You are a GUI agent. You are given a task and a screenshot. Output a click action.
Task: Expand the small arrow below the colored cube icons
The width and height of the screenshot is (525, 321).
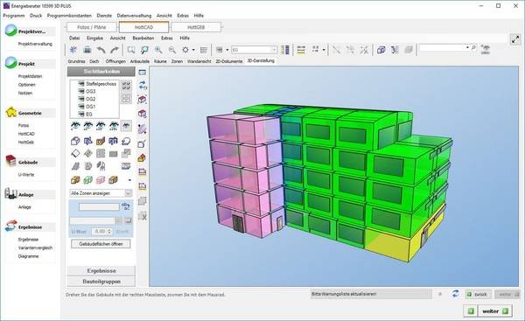pyautogui.click(x=129, y=180)
